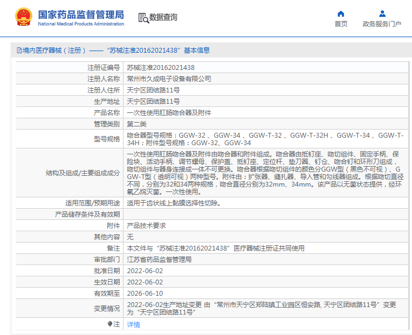The width and height of the screenshot is (412, 335).
Task: Click the 首页 home icon
Action: tap(341, 13)
